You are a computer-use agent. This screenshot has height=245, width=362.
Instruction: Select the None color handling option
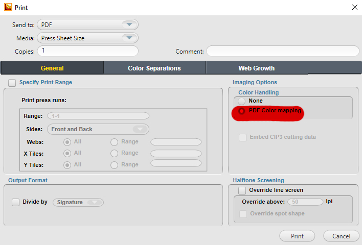[242, 101]
